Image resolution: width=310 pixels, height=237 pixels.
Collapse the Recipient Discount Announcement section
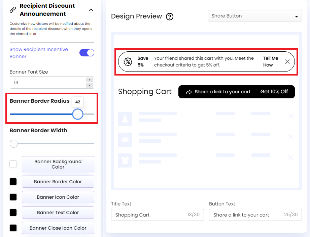91,10
